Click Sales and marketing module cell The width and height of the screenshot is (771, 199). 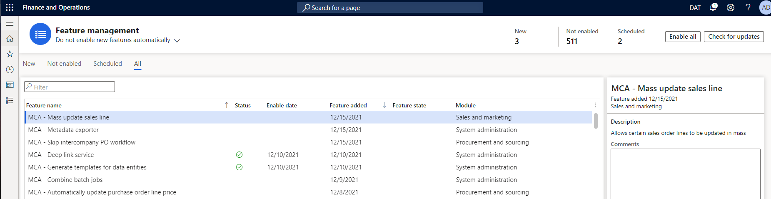click(x=484, y=117)
